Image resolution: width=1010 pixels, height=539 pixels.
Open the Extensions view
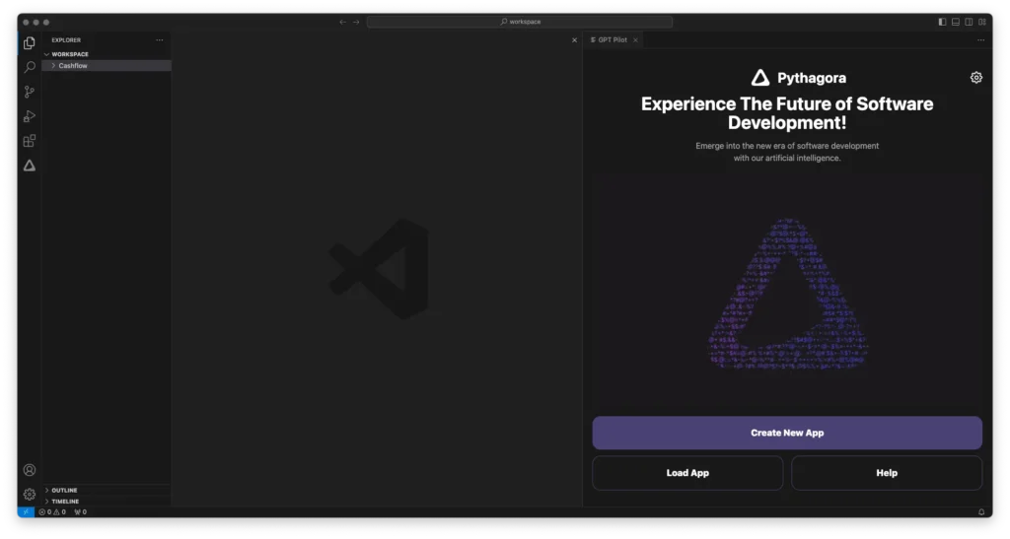[x=30, y=141]
